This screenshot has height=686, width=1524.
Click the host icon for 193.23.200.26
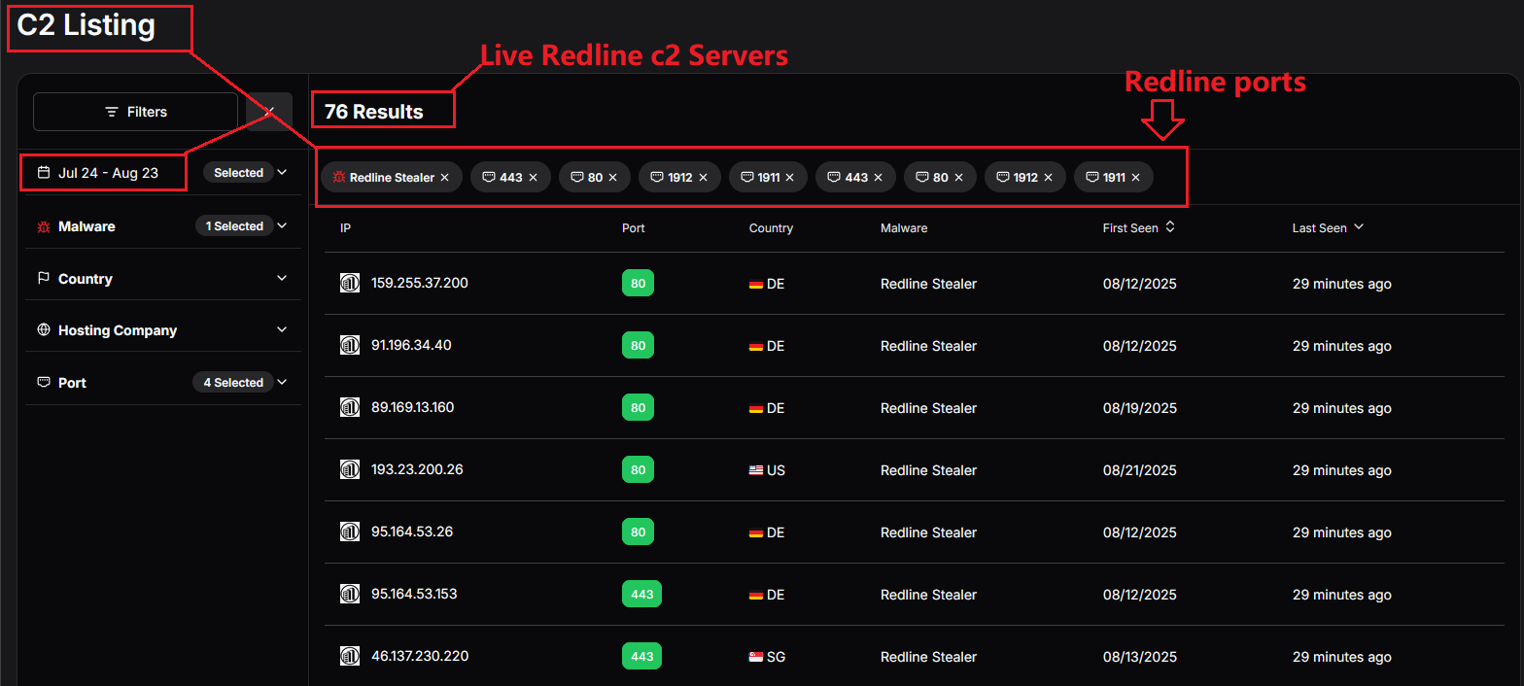350,470
